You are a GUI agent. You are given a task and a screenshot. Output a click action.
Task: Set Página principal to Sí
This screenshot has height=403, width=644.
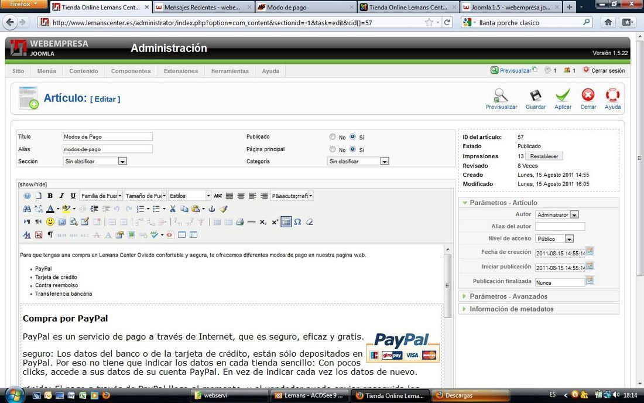coord(352,149)
